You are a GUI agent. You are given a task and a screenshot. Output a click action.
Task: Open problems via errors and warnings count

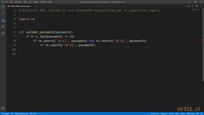click(x=33, y=114)
